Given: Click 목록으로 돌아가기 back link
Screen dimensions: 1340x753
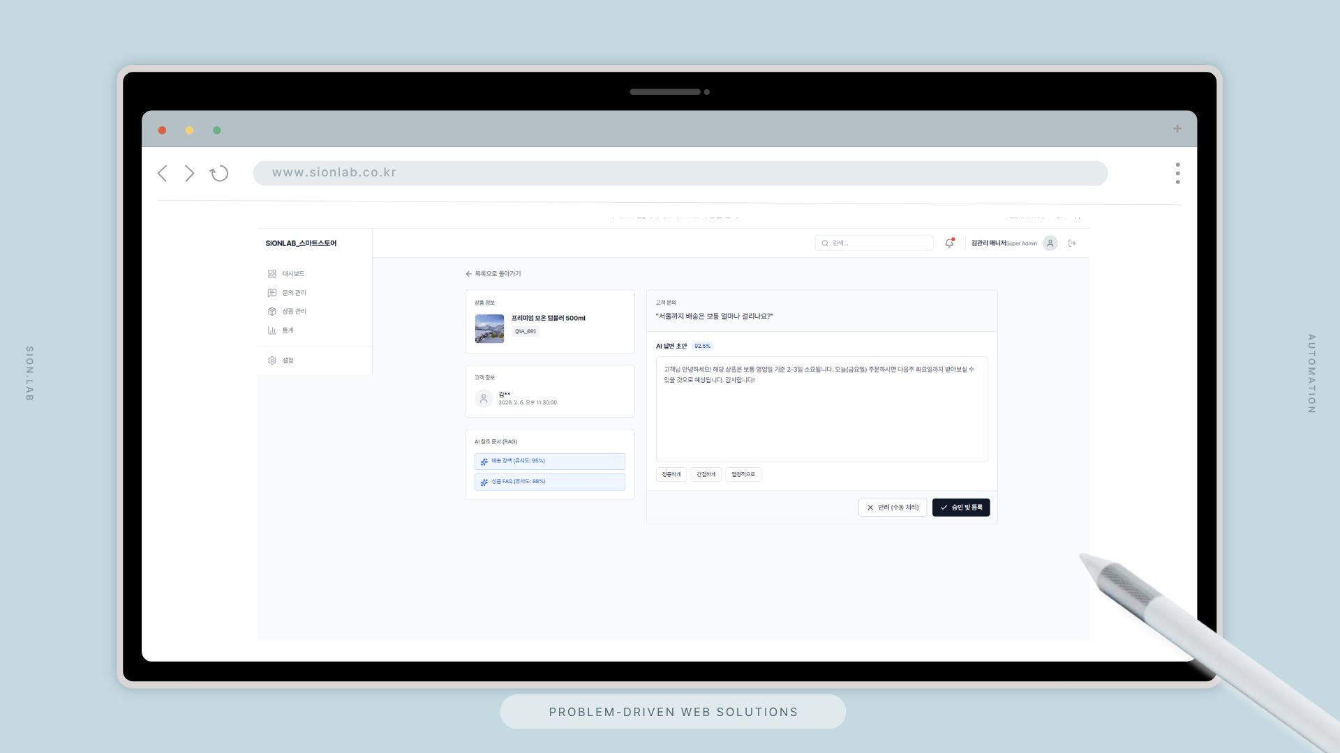Looking at the screenshot, I should pos(493,274).
